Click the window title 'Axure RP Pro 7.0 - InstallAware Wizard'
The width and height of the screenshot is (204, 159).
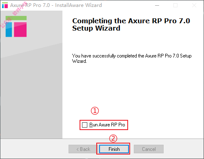(x=56, y=5)
